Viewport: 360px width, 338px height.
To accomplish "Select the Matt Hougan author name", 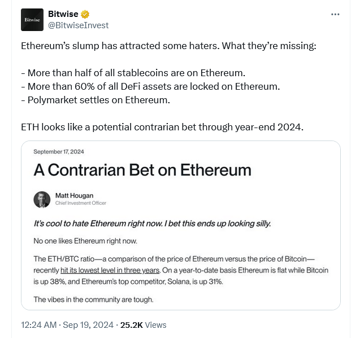I will coord(74,195).
